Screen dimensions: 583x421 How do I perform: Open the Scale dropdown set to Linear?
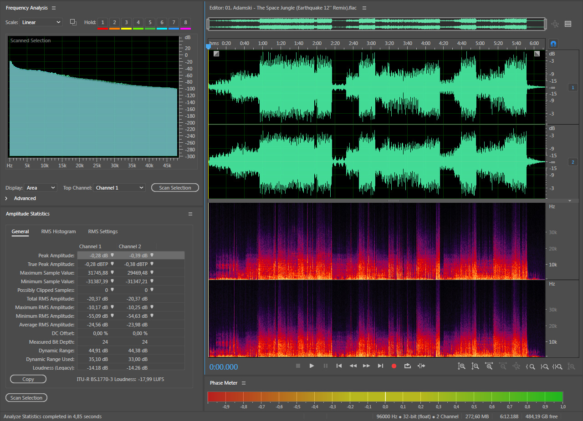pyautogui.click(x=41, y=22)
